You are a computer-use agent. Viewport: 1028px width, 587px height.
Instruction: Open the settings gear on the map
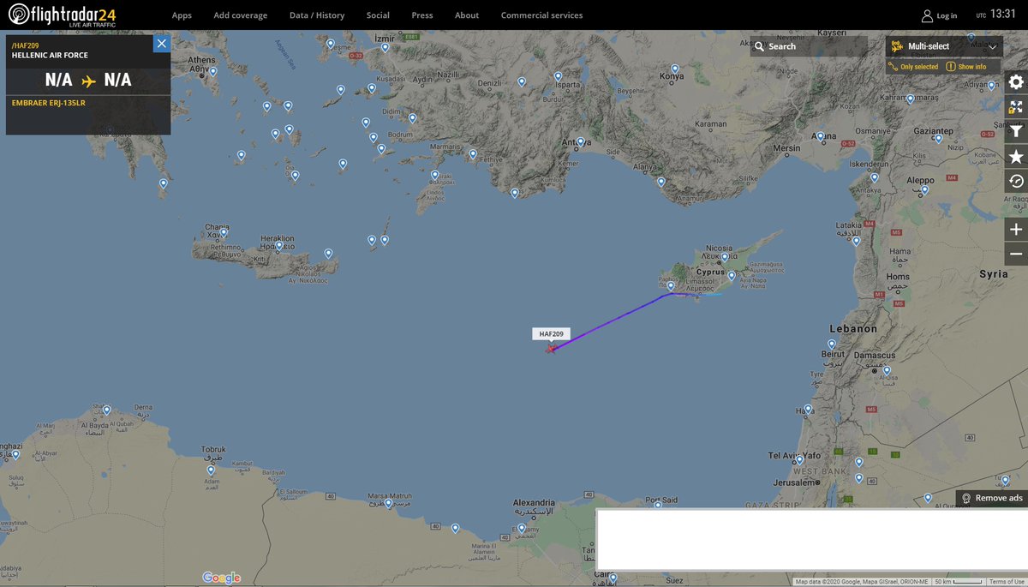[x=1016, y=82]
